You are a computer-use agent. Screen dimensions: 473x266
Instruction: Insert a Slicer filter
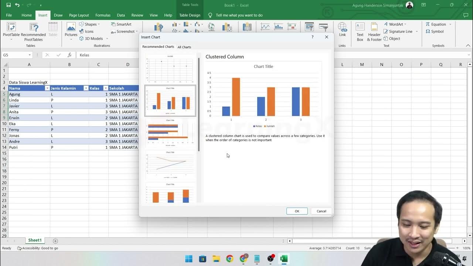[x=309, y=27]
